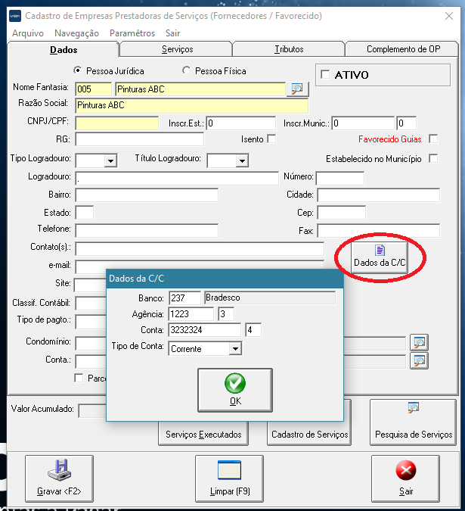Select the Pessoa Física radio button
This screenshot has width=465, height=511.
point(187,71)
